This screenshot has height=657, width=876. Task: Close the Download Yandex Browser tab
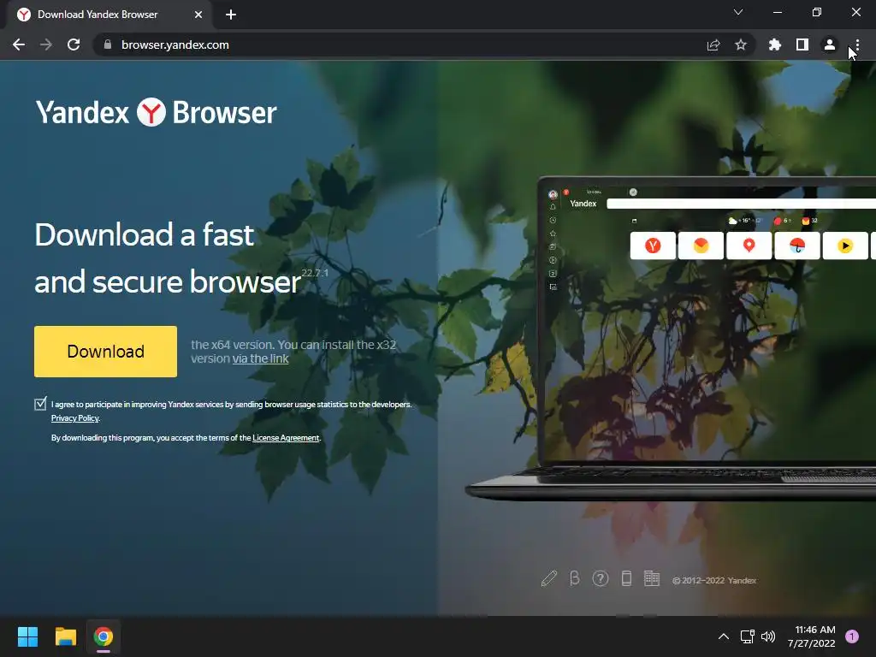click(x=198, y=15)
